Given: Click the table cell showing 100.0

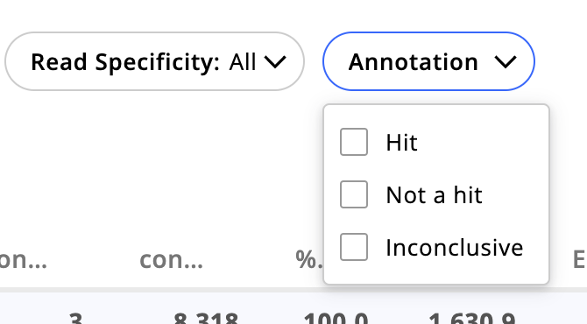Looking at the screenshot, I should pyautogui.click(x=336, y=318).
